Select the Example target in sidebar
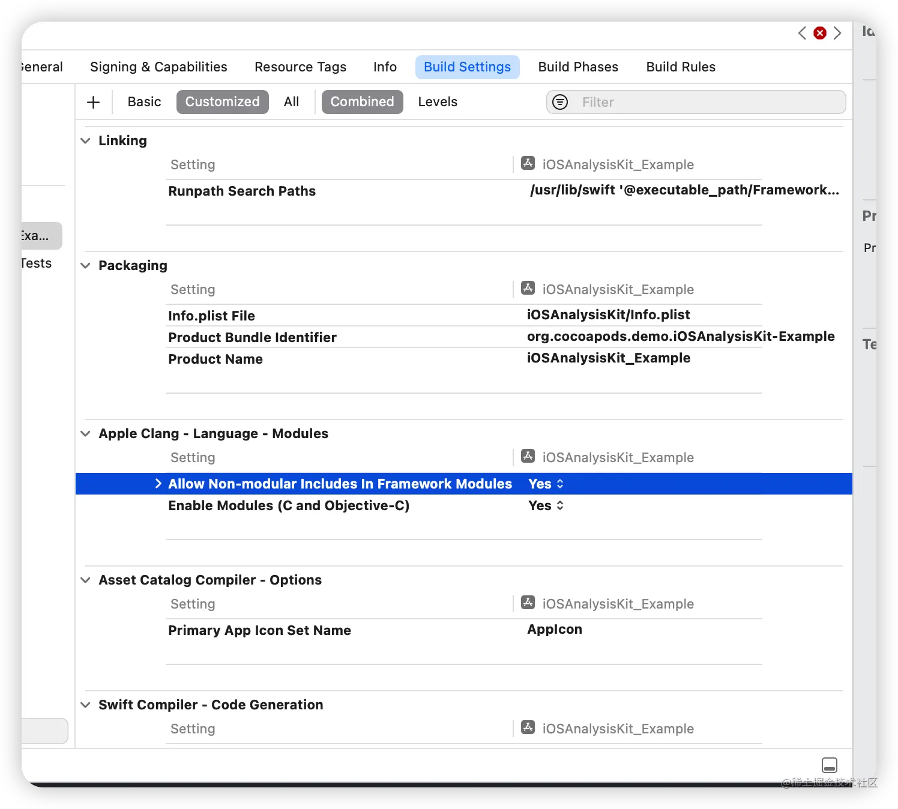Viewport: 898px width, 809px height. click(42, 235)
